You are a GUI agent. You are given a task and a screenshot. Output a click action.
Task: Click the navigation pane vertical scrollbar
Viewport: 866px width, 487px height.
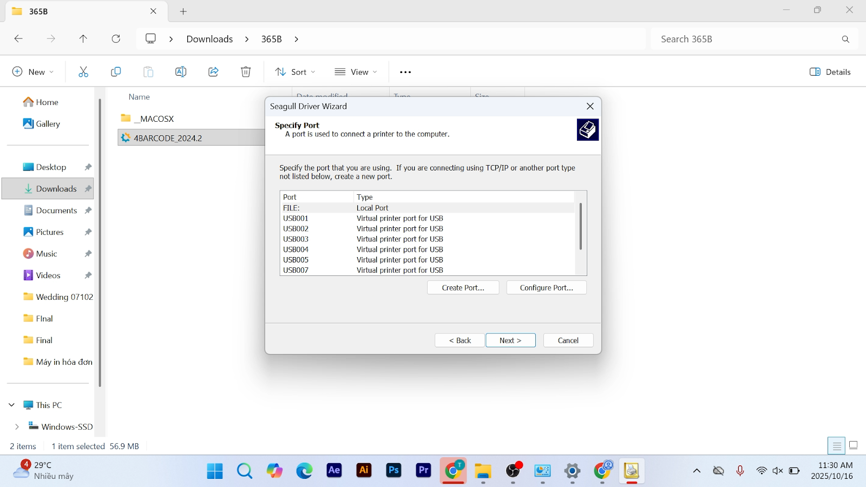pos(100,242)
